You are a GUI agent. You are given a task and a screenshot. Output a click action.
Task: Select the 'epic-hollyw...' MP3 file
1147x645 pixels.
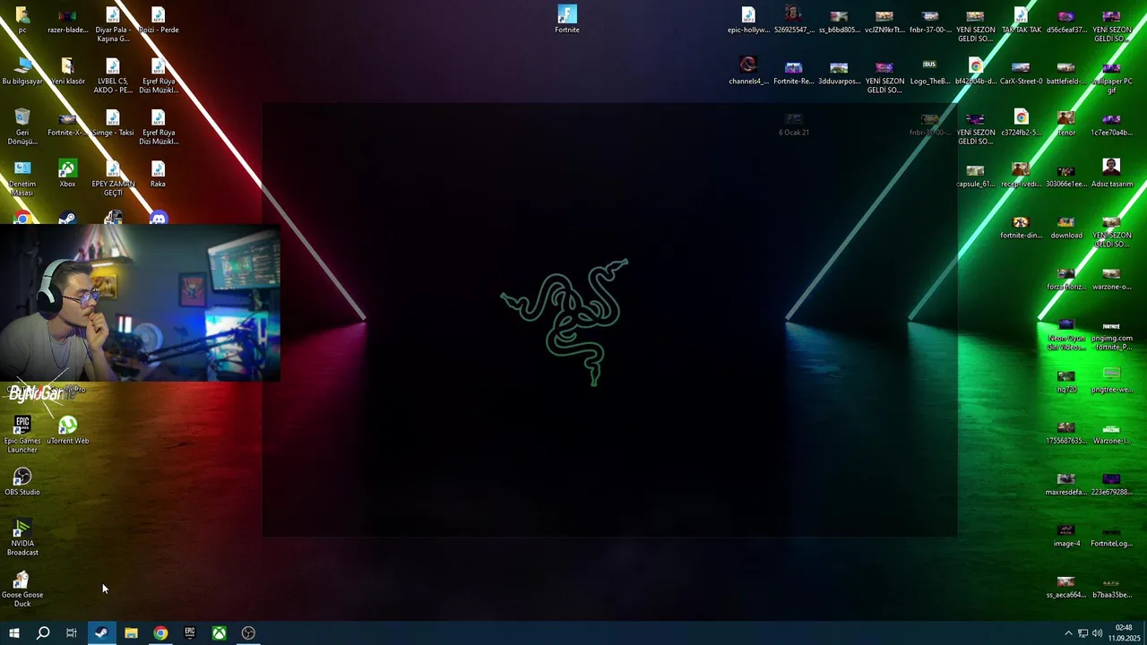click(748, 20)
